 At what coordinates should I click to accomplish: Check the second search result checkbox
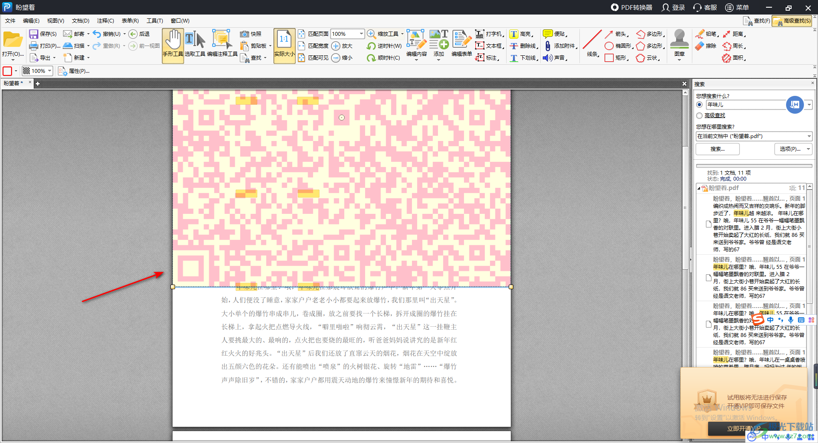[x=709, y=278]
